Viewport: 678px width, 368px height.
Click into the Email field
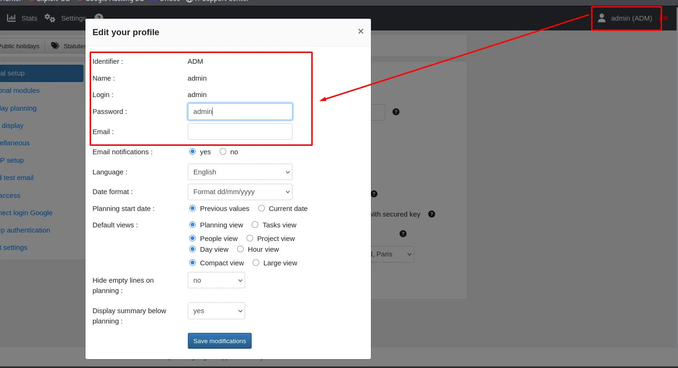(240, 132)
